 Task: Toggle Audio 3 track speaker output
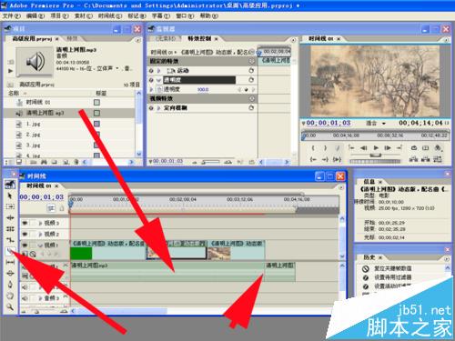[25, 298]
